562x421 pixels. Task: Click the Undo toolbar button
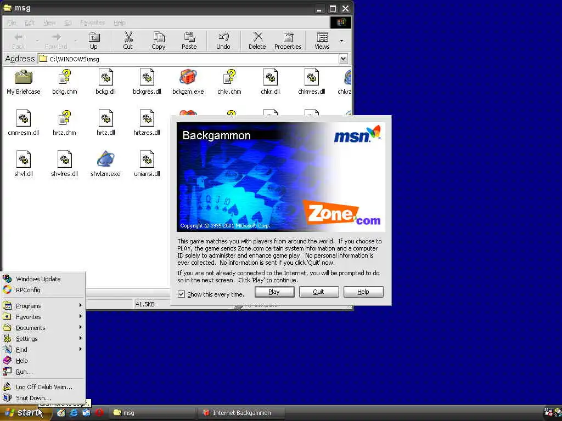[x=223, y=41]
